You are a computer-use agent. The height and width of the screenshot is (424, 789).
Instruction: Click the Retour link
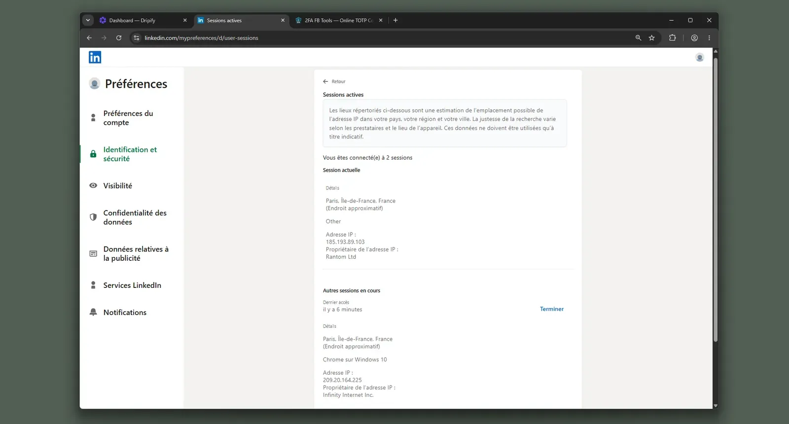point(338,81)
